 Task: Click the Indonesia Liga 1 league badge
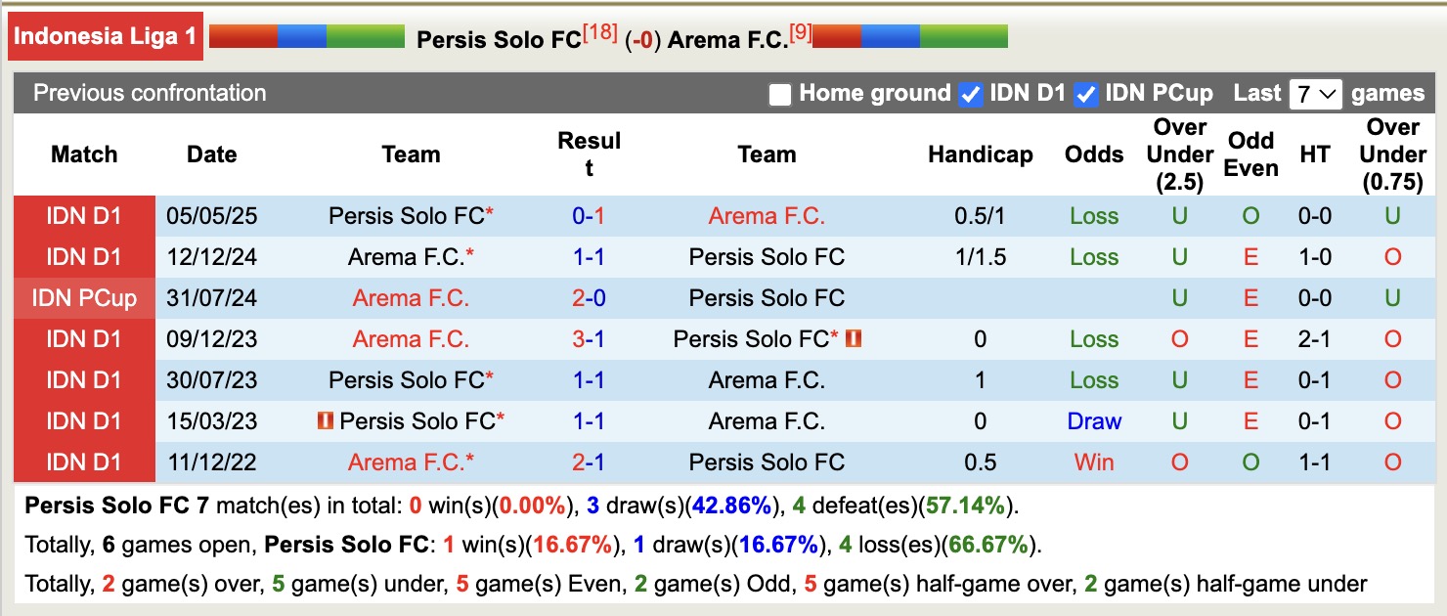(x=105, y=35)
